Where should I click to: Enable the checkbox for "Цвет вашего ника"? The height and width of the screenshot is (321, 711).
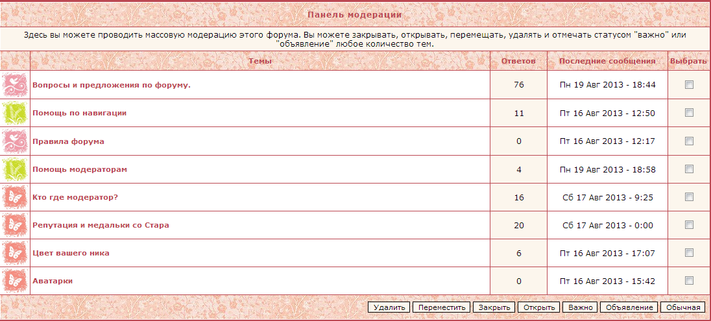(x=689, y=252)
